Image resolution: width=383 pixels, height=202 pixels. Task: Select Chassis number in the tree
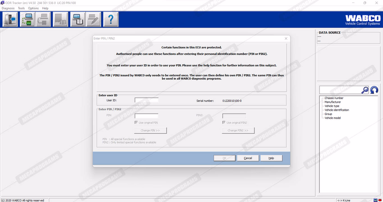(x=334, y=98)
